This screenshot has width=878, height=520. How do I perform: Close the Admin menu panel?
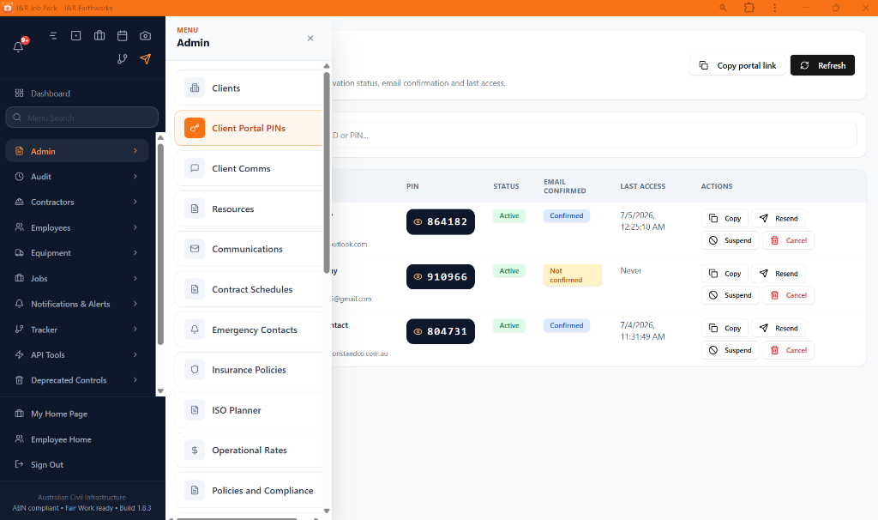(310, 38)
